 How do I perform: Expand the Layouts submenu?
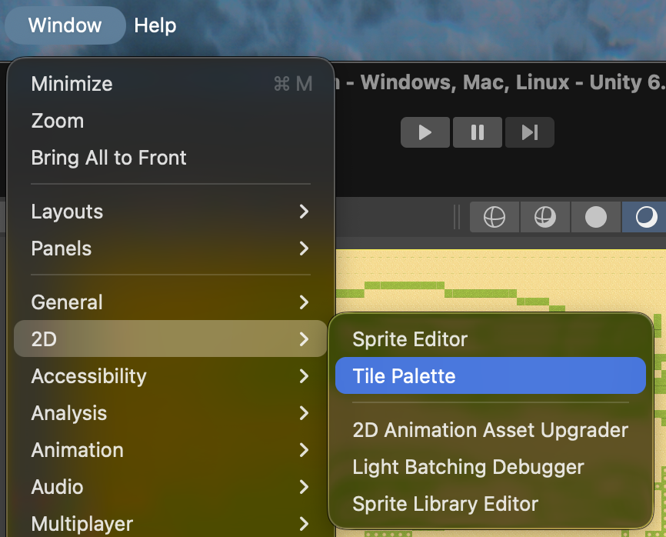170,212
